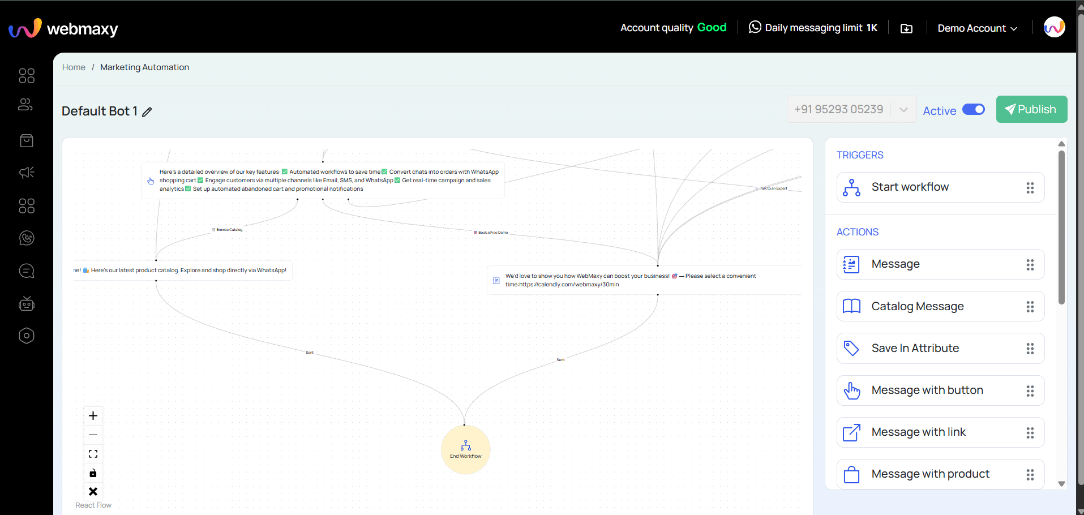The height and width of the screenshot is (515, 1084).
Task: Click the actions panel scrollbar thumb
Action: [x=1061, y=226]
